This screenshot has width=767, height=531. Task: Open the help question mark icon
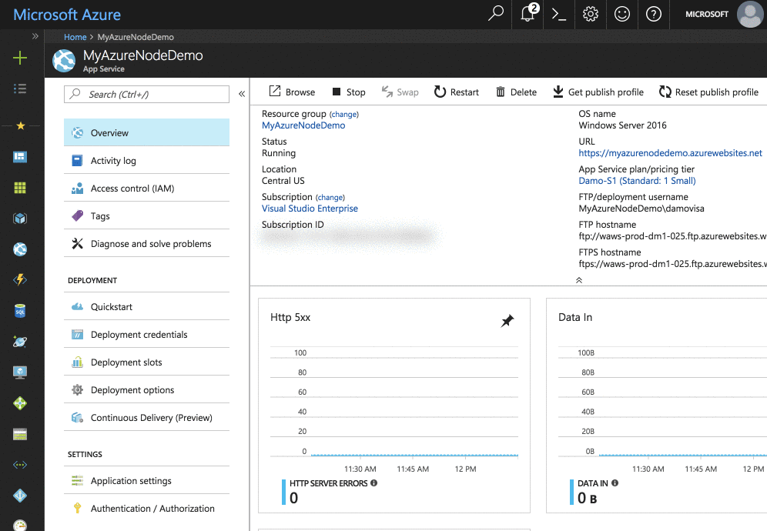coord(654,14)
